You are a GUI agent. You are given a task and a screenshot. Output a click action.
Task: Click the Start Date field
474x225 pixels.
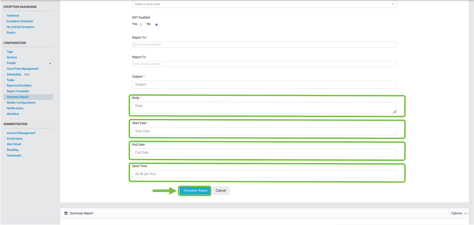pyautogui.click(x=264, y=131)
